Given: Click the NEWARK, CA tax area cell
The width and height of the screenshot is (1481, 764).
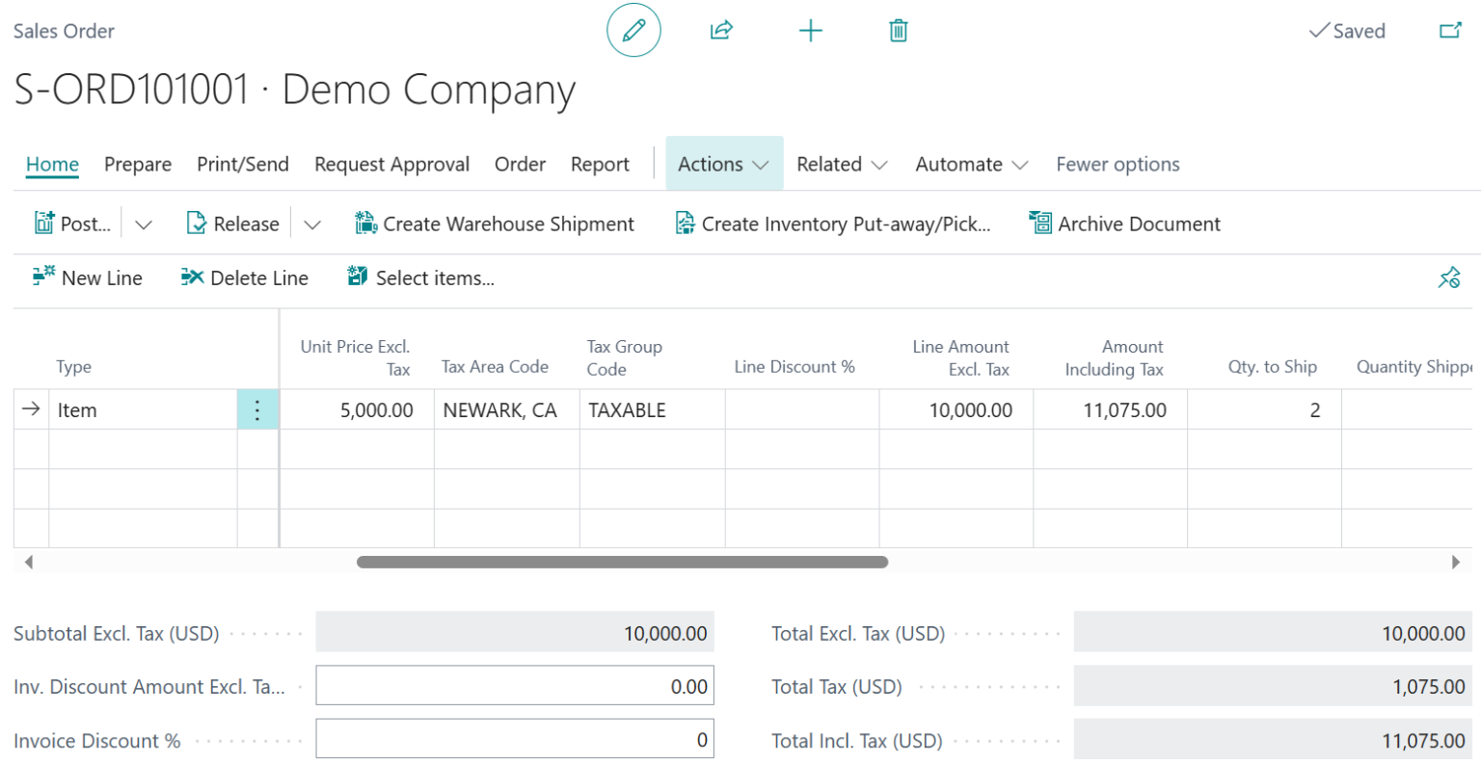Looking at the screenshot, I should coord(507,410).
